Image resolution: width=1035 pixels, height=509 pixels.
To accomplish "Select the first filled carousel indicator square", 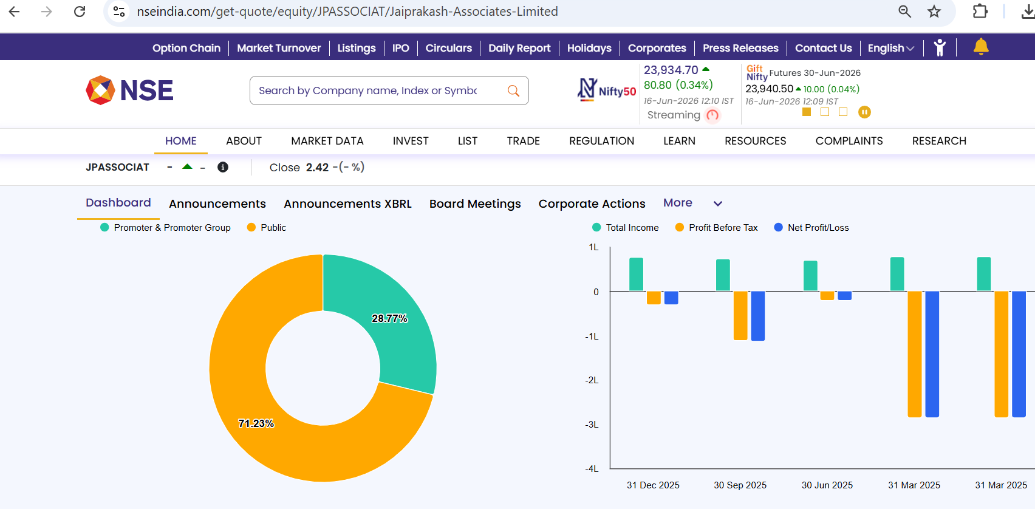I will tap(807, 112).
